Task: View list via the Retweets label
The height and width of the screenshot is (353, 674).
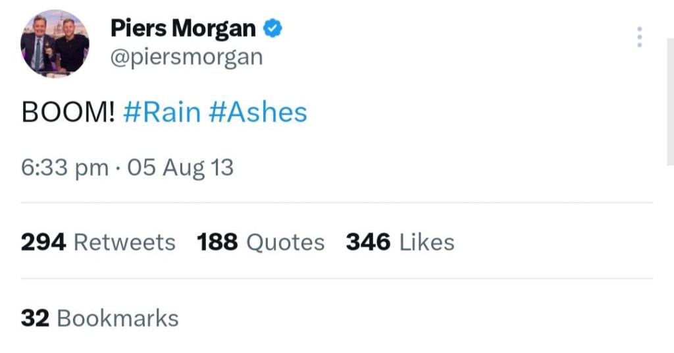Action: (x=124, y=242)
